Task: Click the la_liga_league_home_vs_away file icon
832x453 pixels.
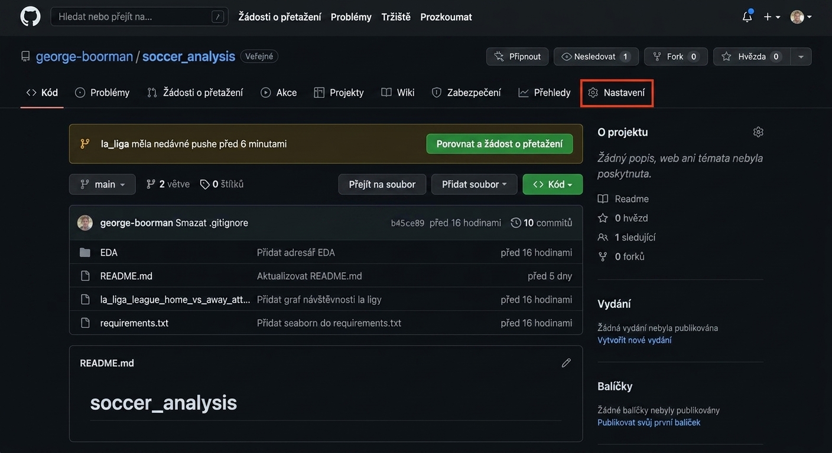Action: click(x=85, y=300)
